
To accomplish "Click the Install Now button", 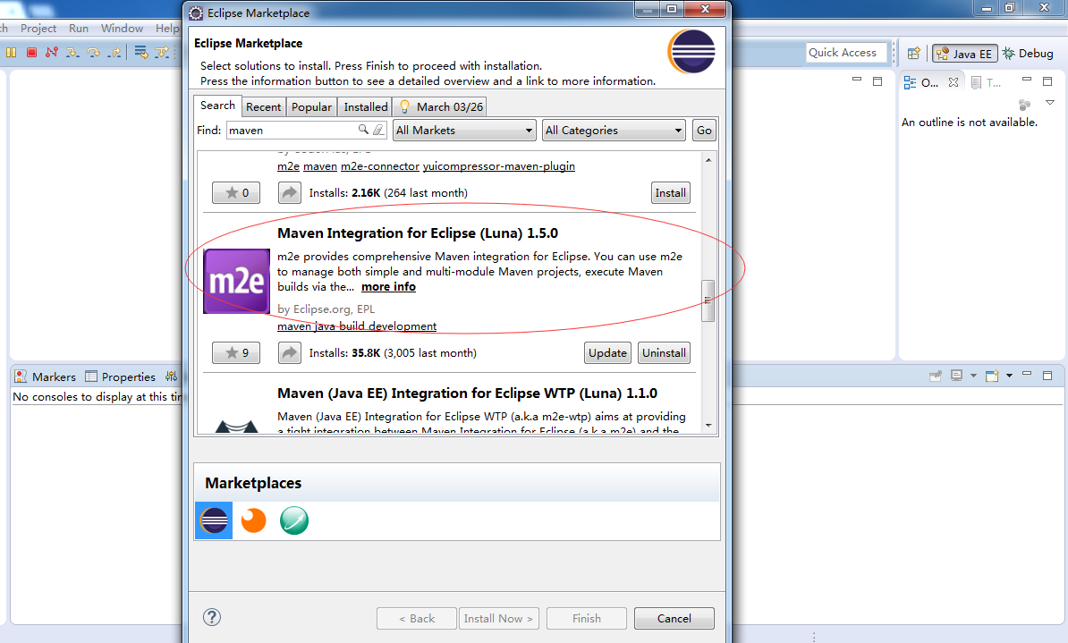I will point(498,619).
